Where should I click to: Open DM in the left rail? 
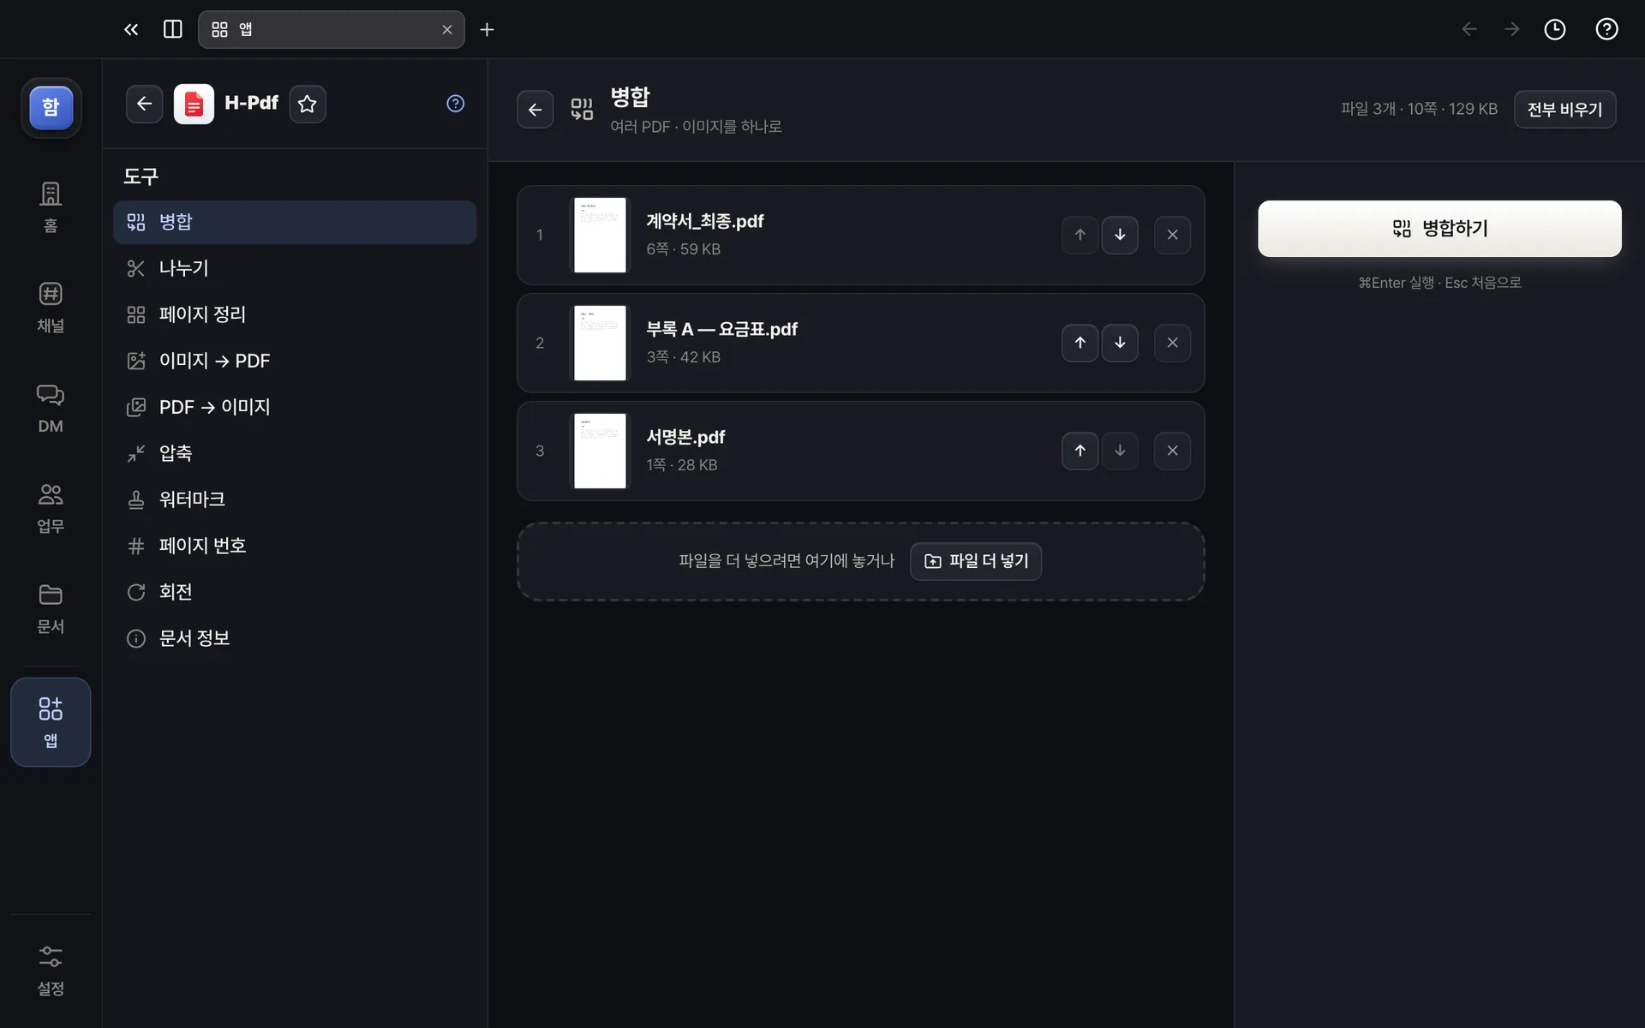(51, 408)
